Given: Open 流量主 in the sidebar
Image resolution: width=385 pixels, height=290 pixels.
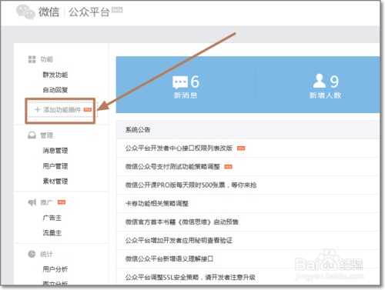Looking at the screenshot, I should [52, 233].
